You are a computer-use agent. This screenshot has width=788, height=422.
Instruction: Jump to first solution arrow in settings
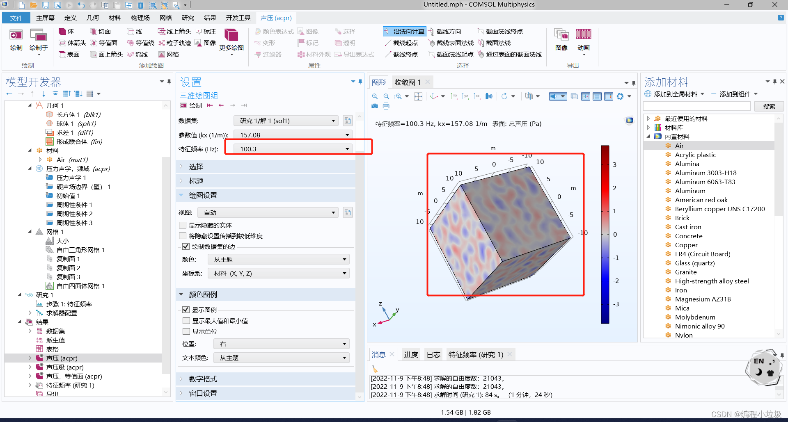pyautogui.click(x=210, y=105)
